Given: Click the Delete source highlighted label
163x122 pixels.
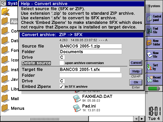Looking at the screenshot, I should coord(36,63).
